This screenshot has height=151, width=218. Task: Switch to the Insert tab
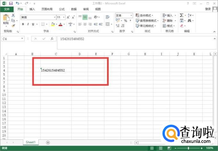click(32, 9)
